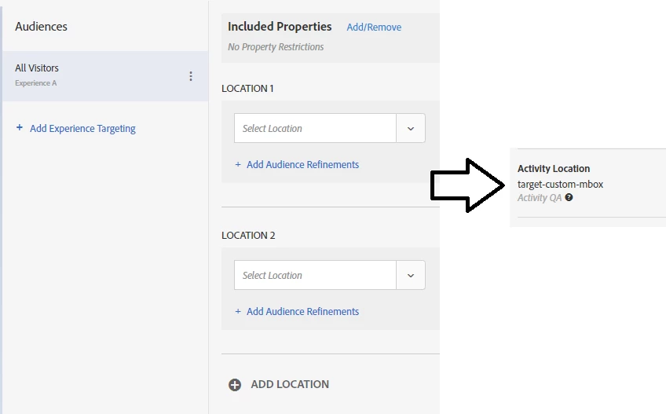The image size is (666, 414).
Task: Expand the Location 2 dropdown chevron
Action: pos(411,276)
